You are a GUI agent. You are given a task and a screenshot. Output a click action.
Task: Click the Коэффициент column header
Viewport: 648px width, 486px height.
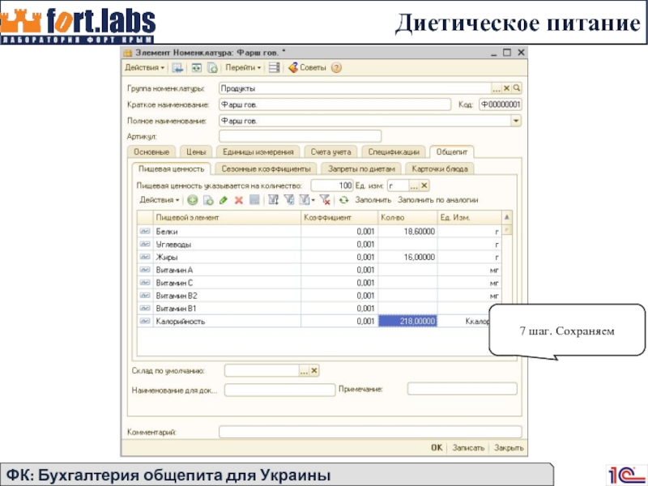pos(339,217)
